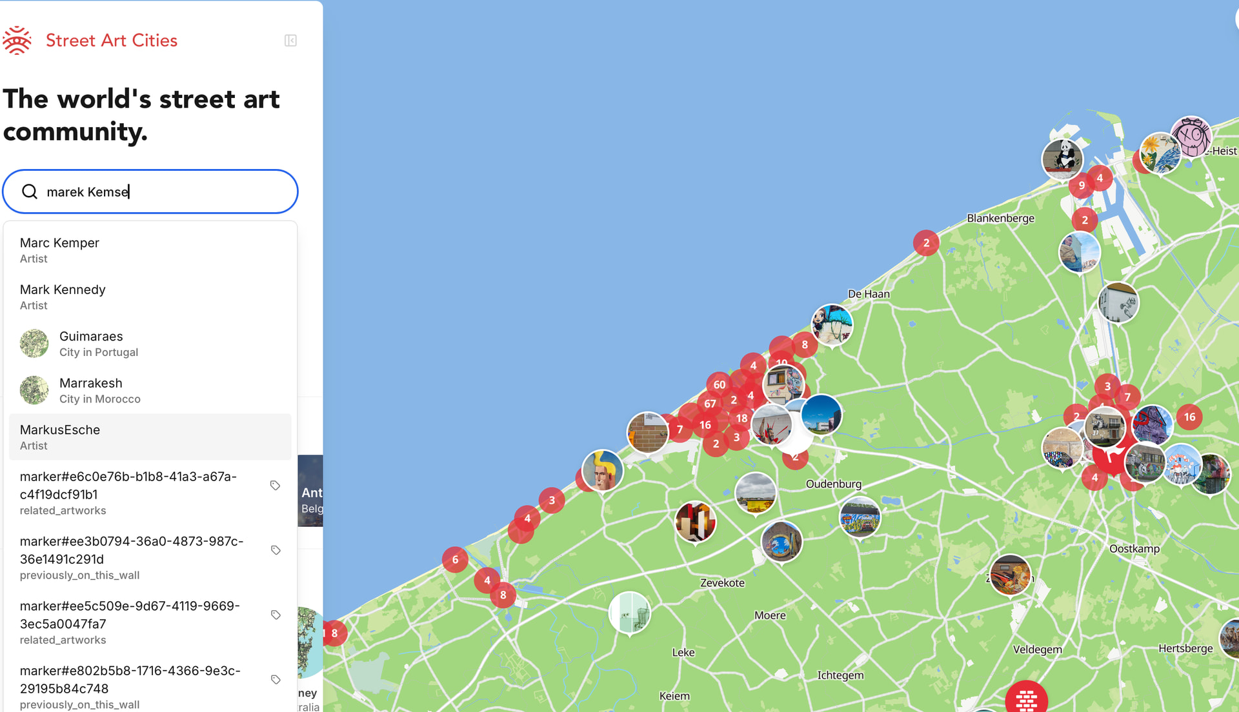Select MarkusEsche artist result
The image size is (1239, 712).
pyautogui.click(x=150, y=437)
